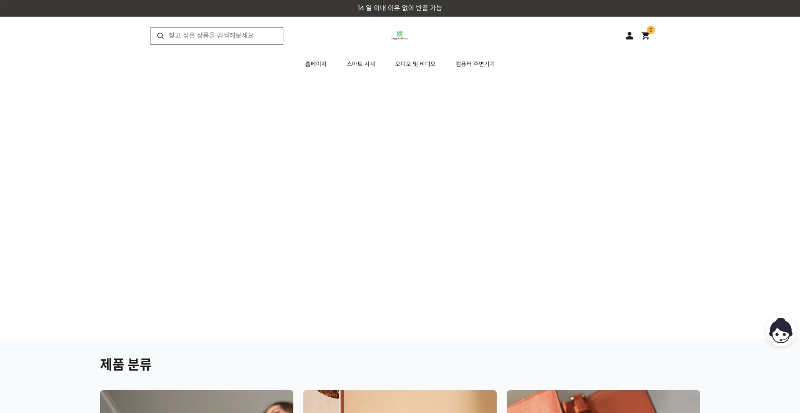This screenshot has width=800, height=413.
Task: Open middle product category thumbnail
Action: (x=400, y=401)
